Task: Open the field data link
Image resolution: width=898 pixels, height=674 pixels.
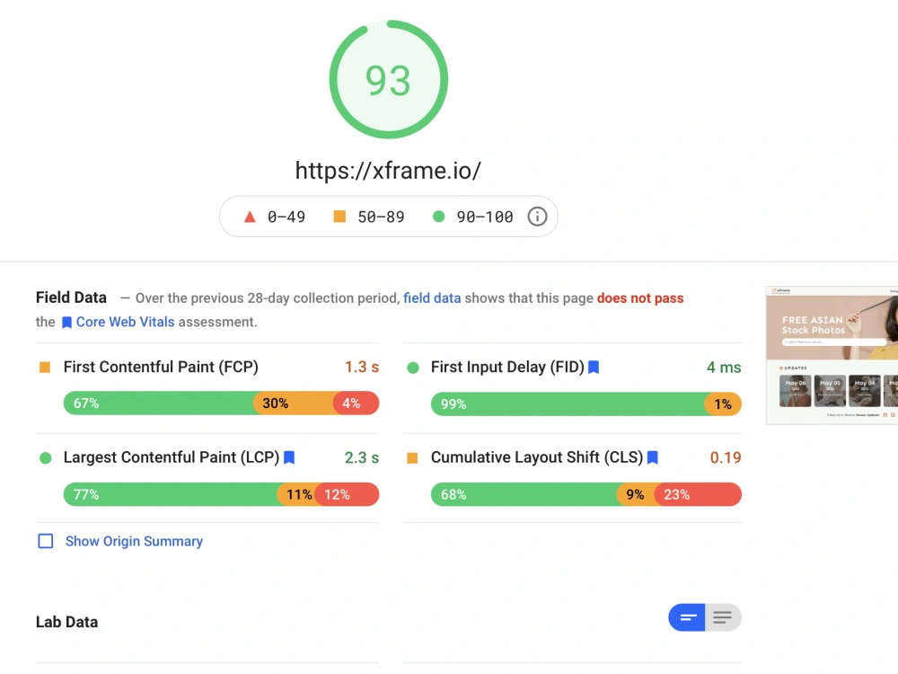Action: 432,298
